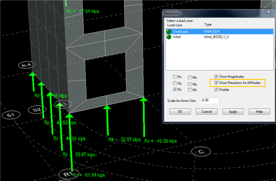Viewport: 276px width, 181px height.
Task: Toggle Show Reactions for All Nodes
Action: [x=216, y=82]
